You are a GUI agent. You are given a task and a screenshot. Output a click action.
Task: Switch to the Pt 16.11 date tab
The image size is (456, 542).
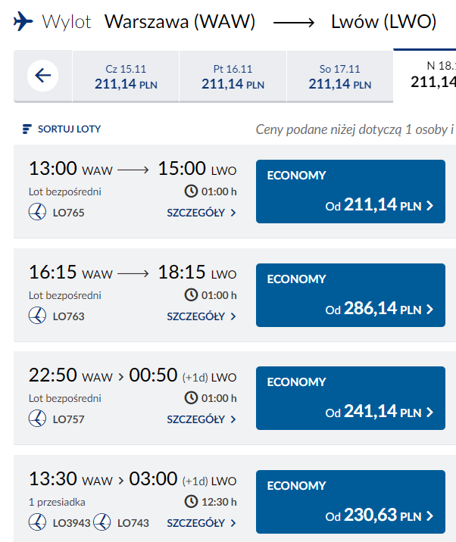click(x=233, y=76)
